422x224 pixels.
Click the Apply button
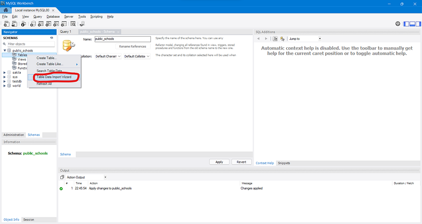219,162
